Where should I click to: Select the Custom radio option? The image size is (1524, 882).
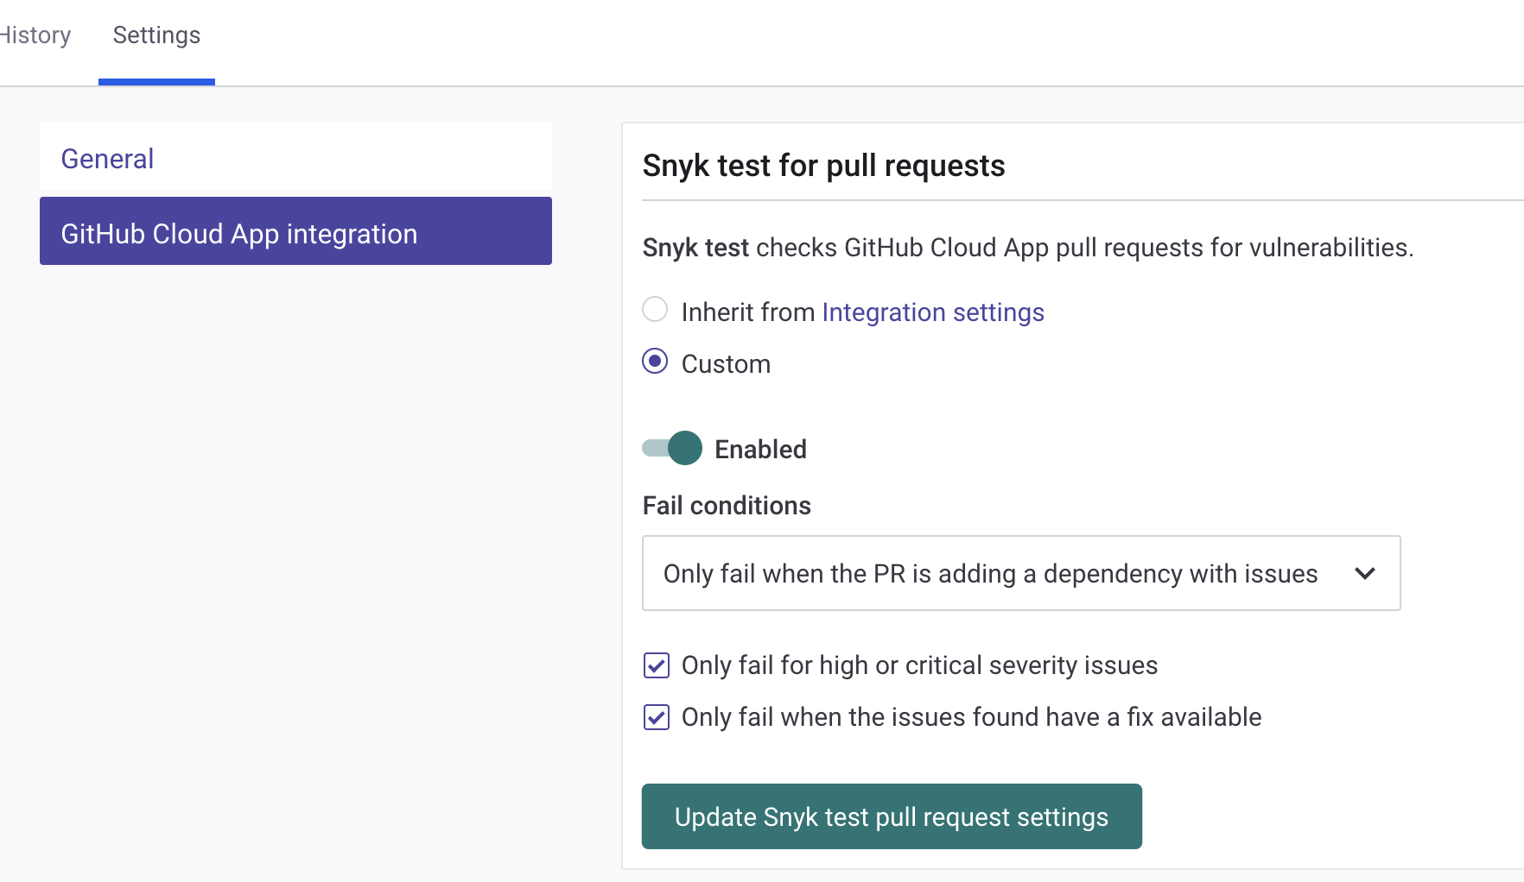coord(655,361)
